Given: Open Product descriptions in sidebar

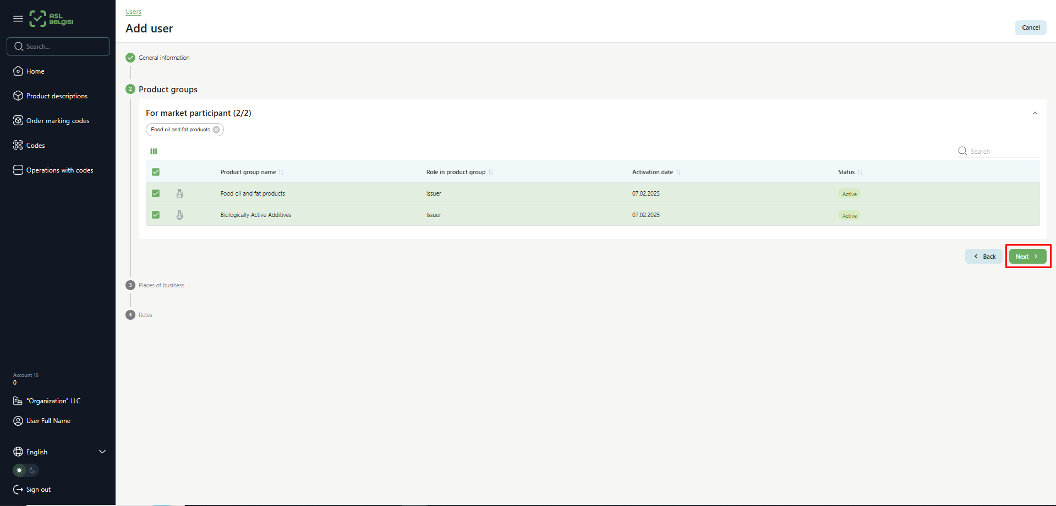Looking at the screenshot, I should click(x=57, y=96).
